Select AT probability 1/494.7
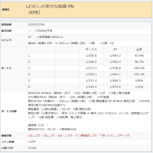This screenshot has height=153, width=153. pos(115,74)
